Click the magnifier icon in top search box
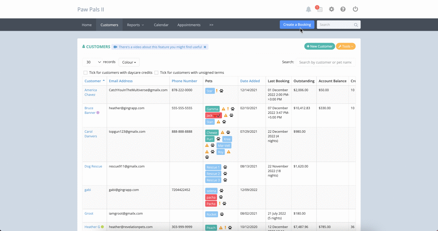The width and height of the screenshot is (438, 231). point(356,25)
